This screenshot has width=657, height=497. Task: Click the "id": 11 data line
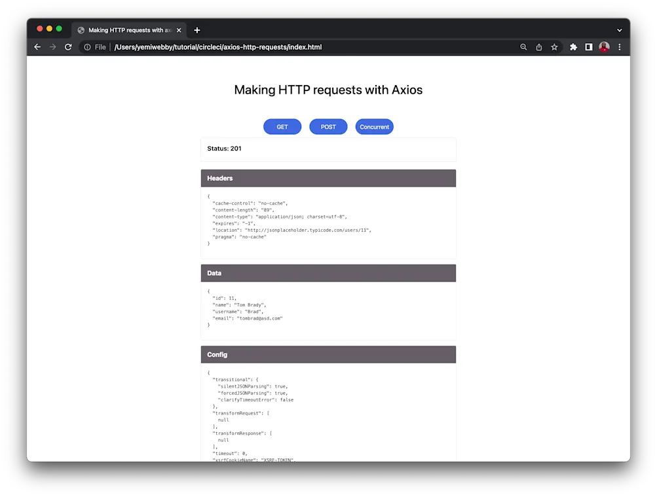[x=224, y=298]
